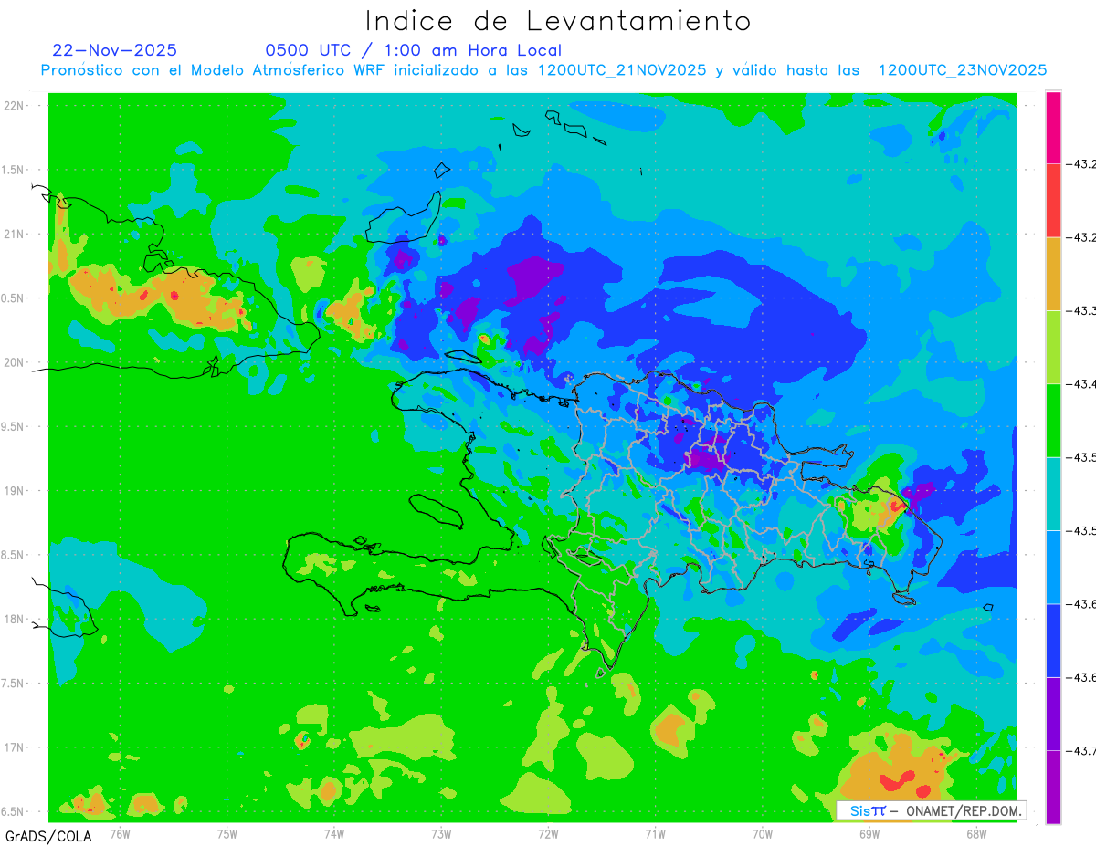Click the '19N' latitude axis label
The width and height of the screenshot is (1096, 846).
click(16, 491)
